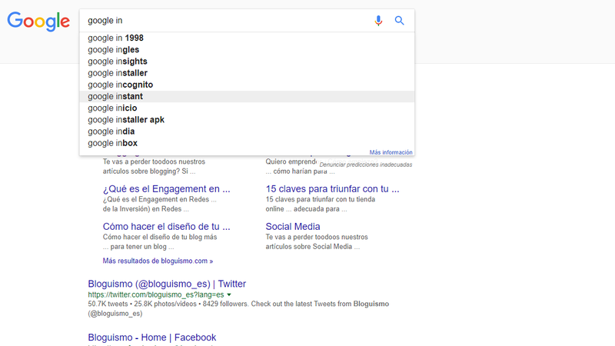This screenshot has width=615, height=346.
Task: Select suggestion 'google in 1998'
Action: [x=247, y=38]
